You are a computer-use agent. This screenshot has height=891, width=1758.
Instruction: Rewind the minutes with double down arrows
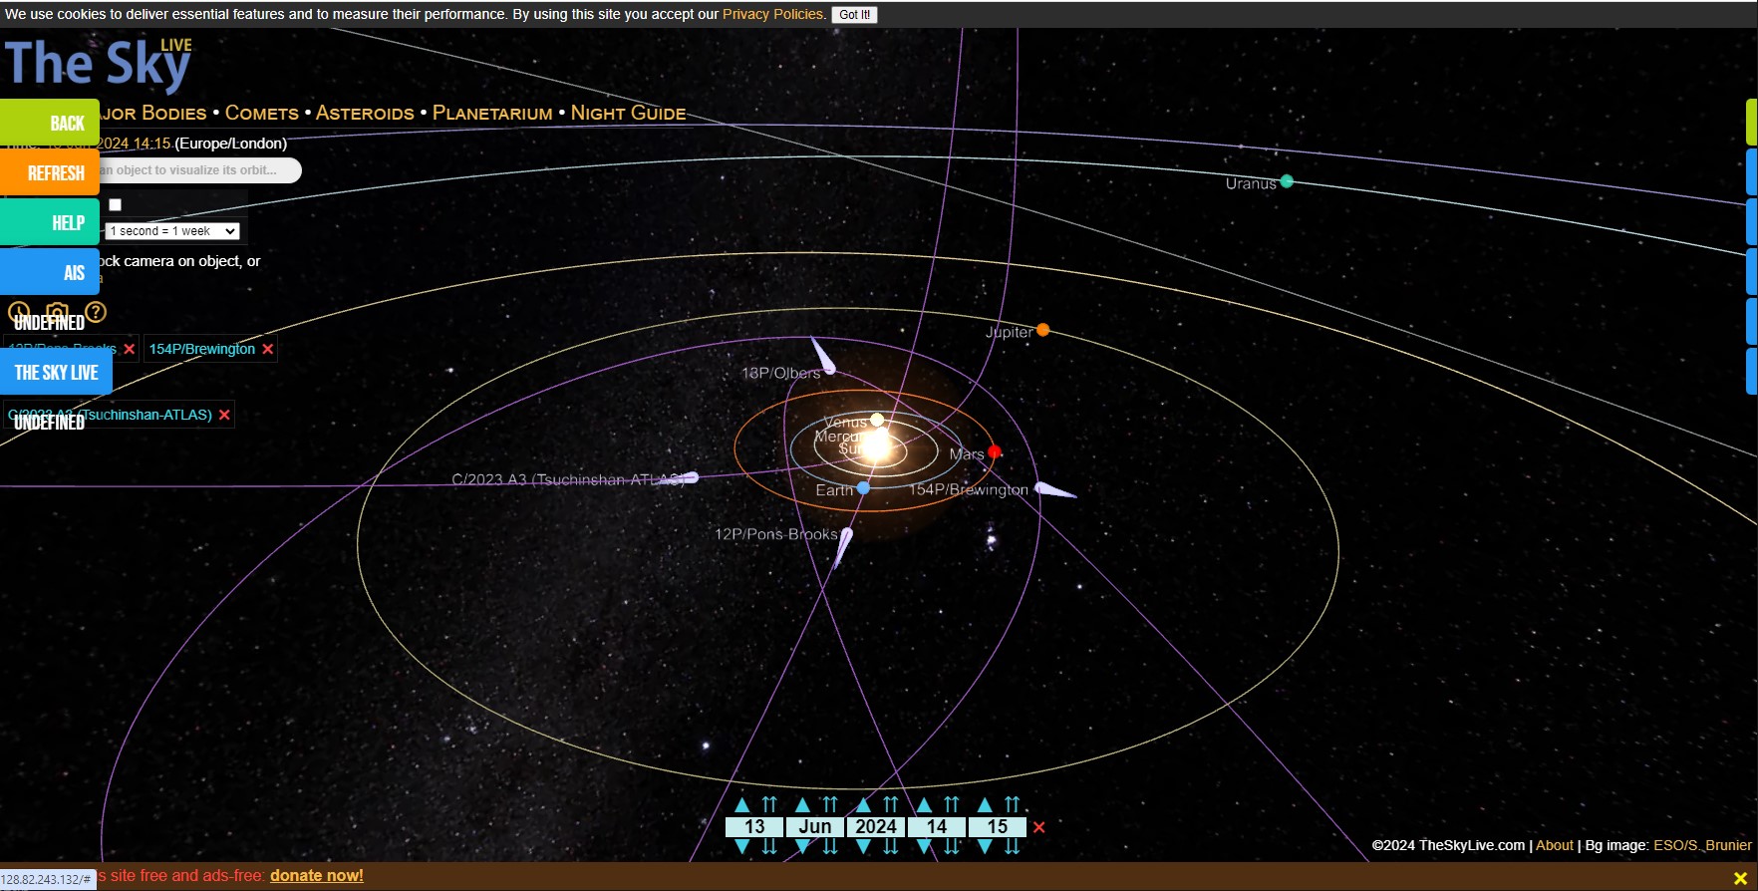point(1013,847)
